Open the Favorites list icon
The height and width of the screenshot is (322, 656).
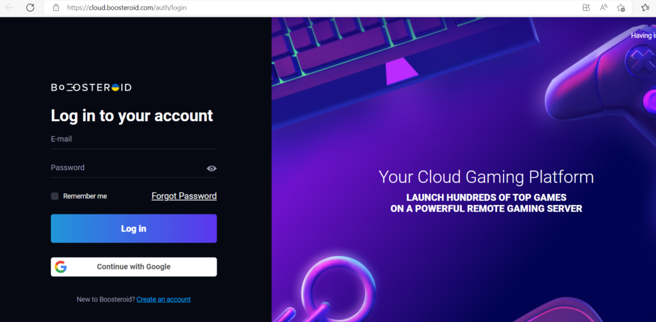(x=646, y=8)
